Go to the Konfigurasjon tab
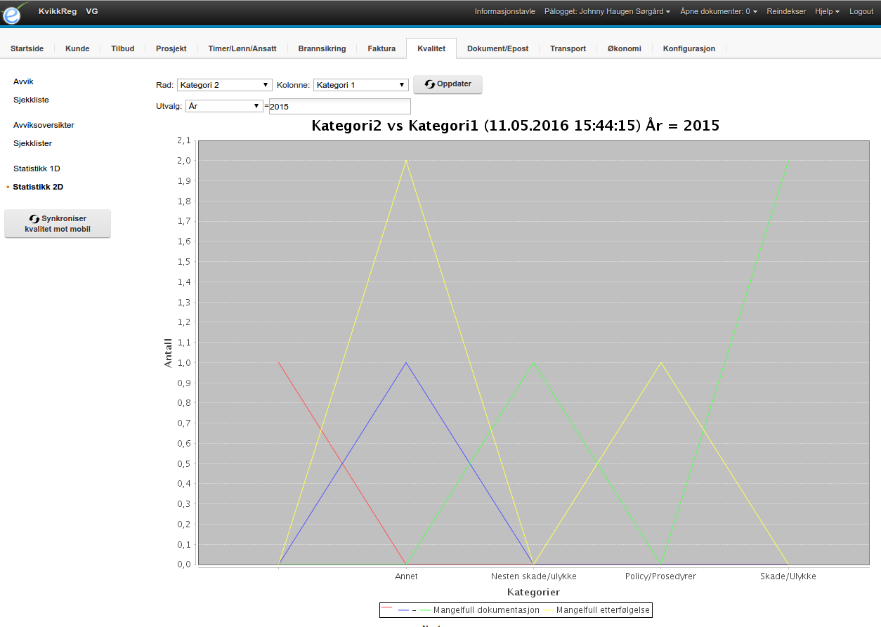The width and height of the screenshot is (881, 627). [x=689, y=48]
